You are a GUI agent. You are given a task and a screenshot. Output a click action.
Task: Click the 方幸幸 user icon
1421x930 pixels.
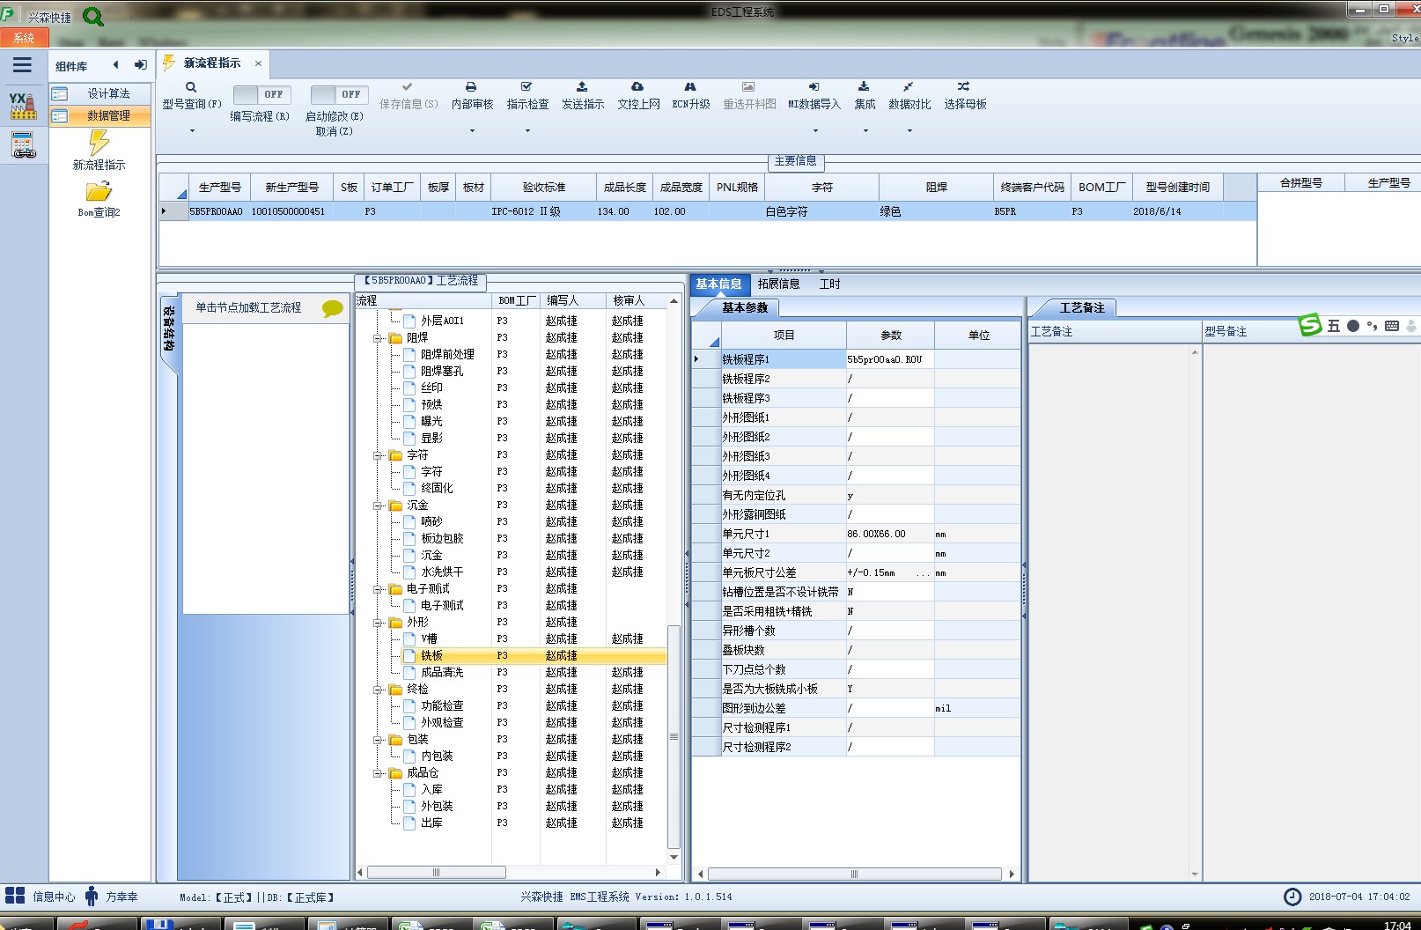coord(92,897)
